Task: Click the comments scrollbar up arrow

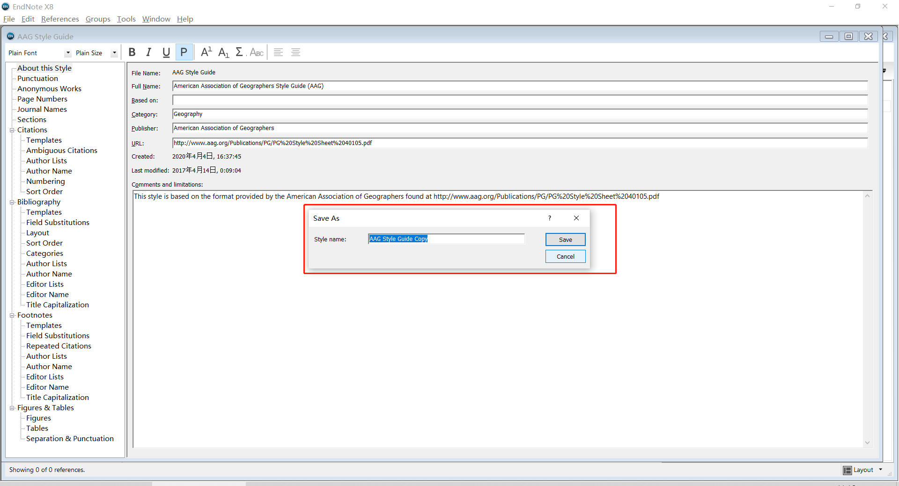Action: coord(867,196)
